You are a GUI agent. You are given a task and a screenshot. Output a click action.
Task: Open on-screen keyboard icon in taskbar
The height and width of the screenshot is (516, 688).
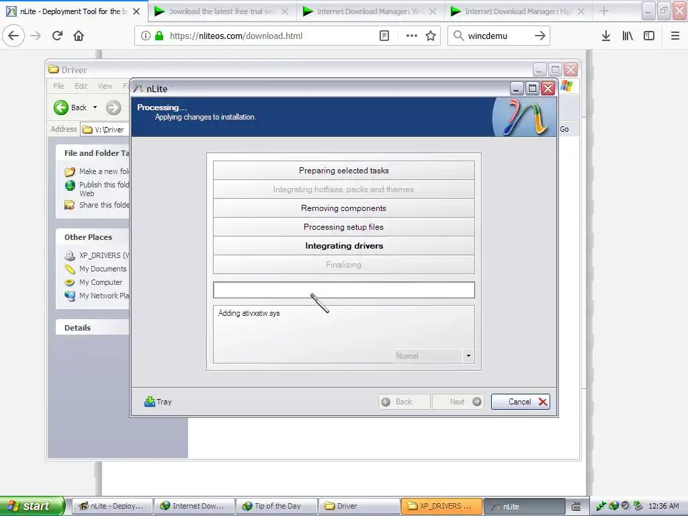576,507
